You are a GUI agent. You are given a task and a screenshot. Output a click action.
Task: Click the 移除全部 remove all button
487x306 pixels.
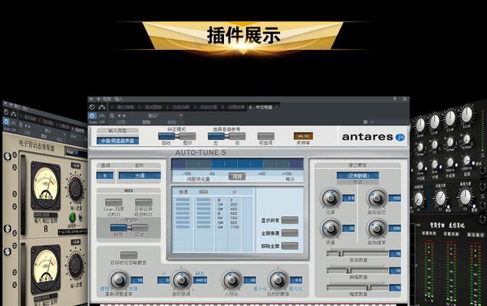[x=290, y=246]
